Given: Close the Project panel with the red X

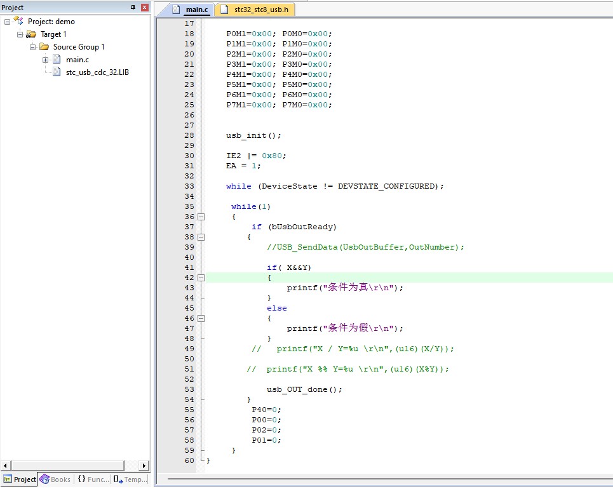Looking at the screenshot, I should pyautogui.click(x=145, y=8).
